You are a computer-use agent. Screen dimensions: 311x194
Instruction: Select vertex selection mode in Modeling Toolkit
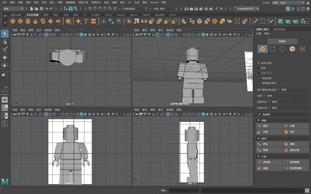coord(272,49)
